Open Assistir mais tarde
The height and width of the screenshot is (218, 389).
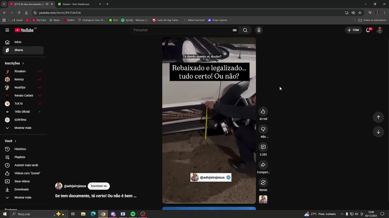click(x=23, y=165)
